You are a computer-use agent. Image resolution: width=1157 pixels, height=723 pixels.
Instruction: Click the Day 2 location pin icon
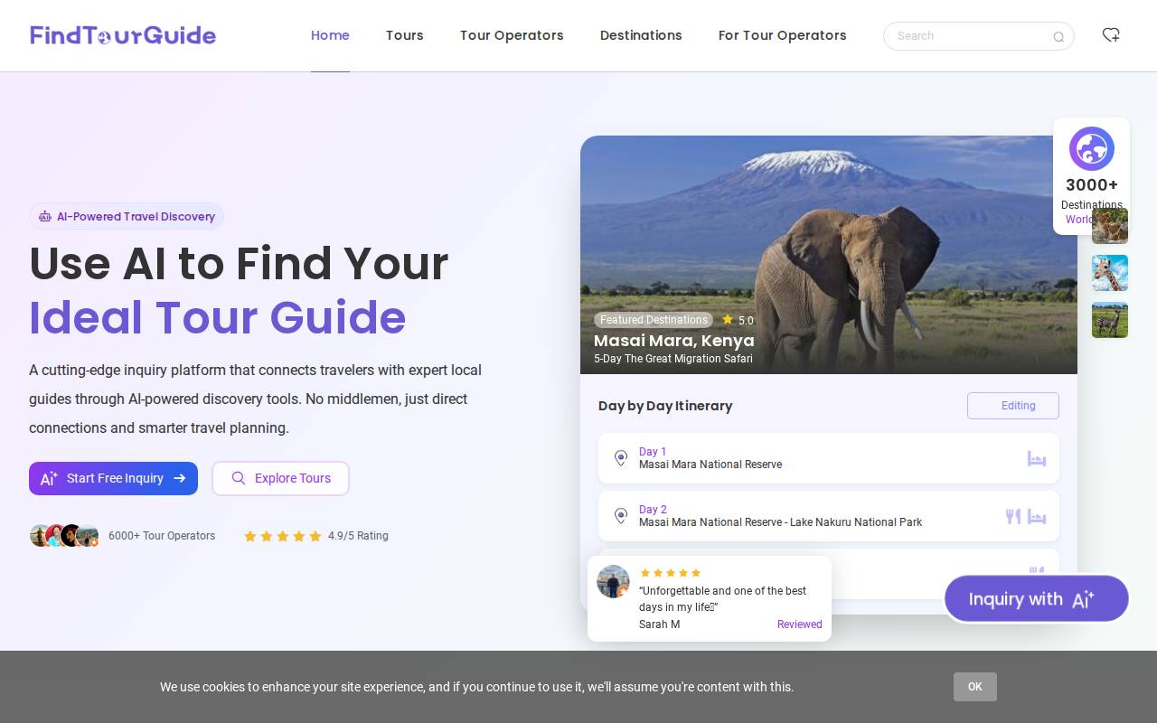(621, 516)
